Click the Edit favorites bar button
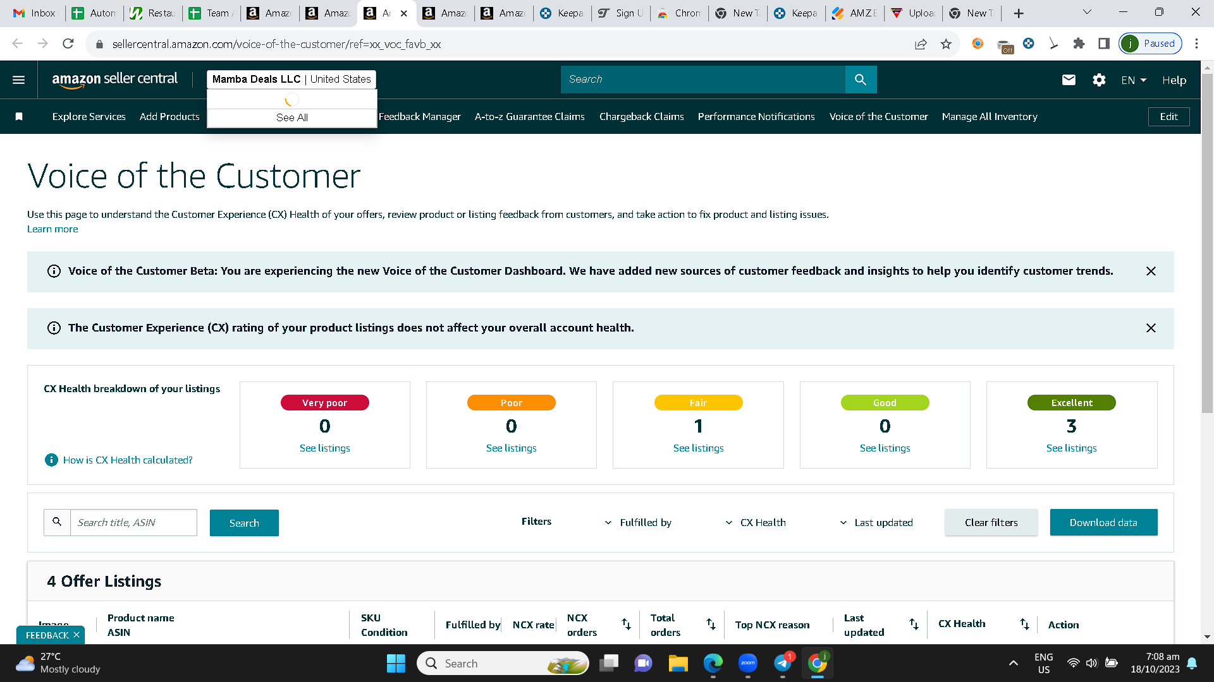This screenshot has height=682, width=1214. click(x=1168, y=117)
